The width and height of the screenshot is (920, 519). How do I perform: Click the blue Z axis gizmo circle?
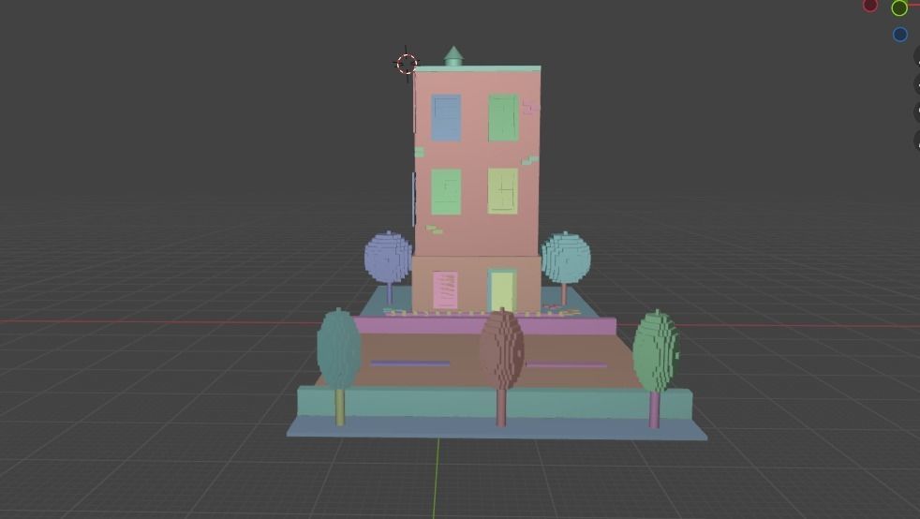click(x=900, y=35)
